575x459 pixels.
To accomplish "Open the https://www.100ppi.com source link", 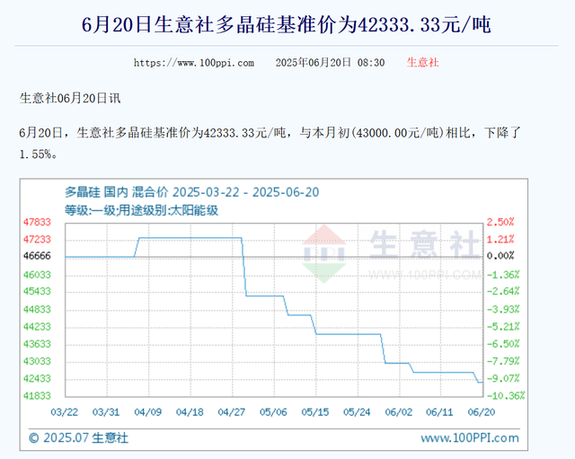I will [194, 63].
